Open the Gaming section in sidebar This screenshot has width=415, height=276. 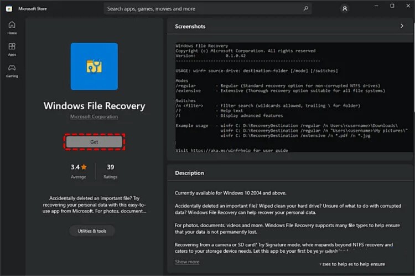tap(12, 71)
